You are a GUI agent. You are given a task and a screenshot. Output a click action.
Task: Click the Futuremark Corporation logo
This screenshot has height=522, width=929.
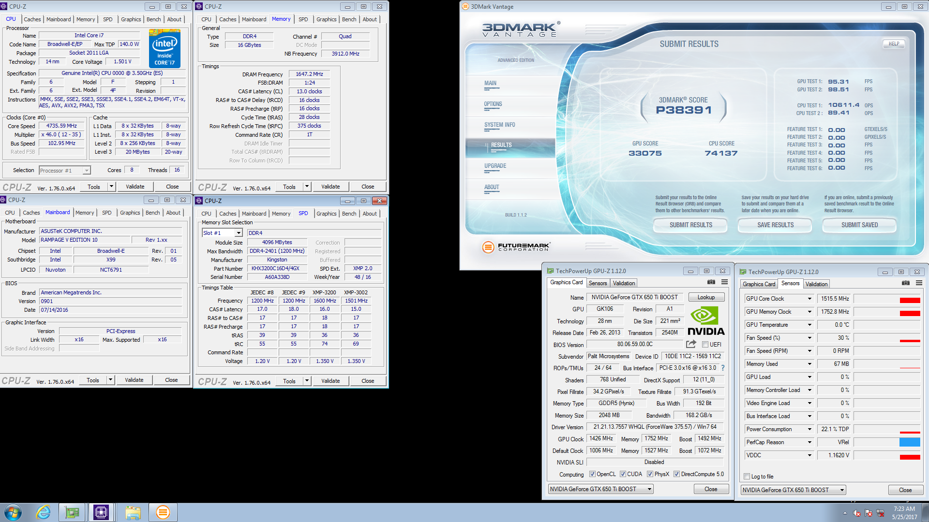(516, 247)
